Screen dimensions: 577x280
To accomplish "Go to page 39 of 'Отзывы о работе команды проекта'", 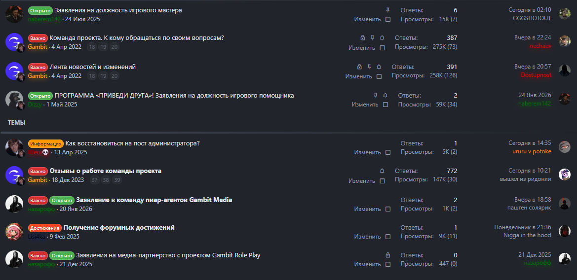I will (117, 180).
